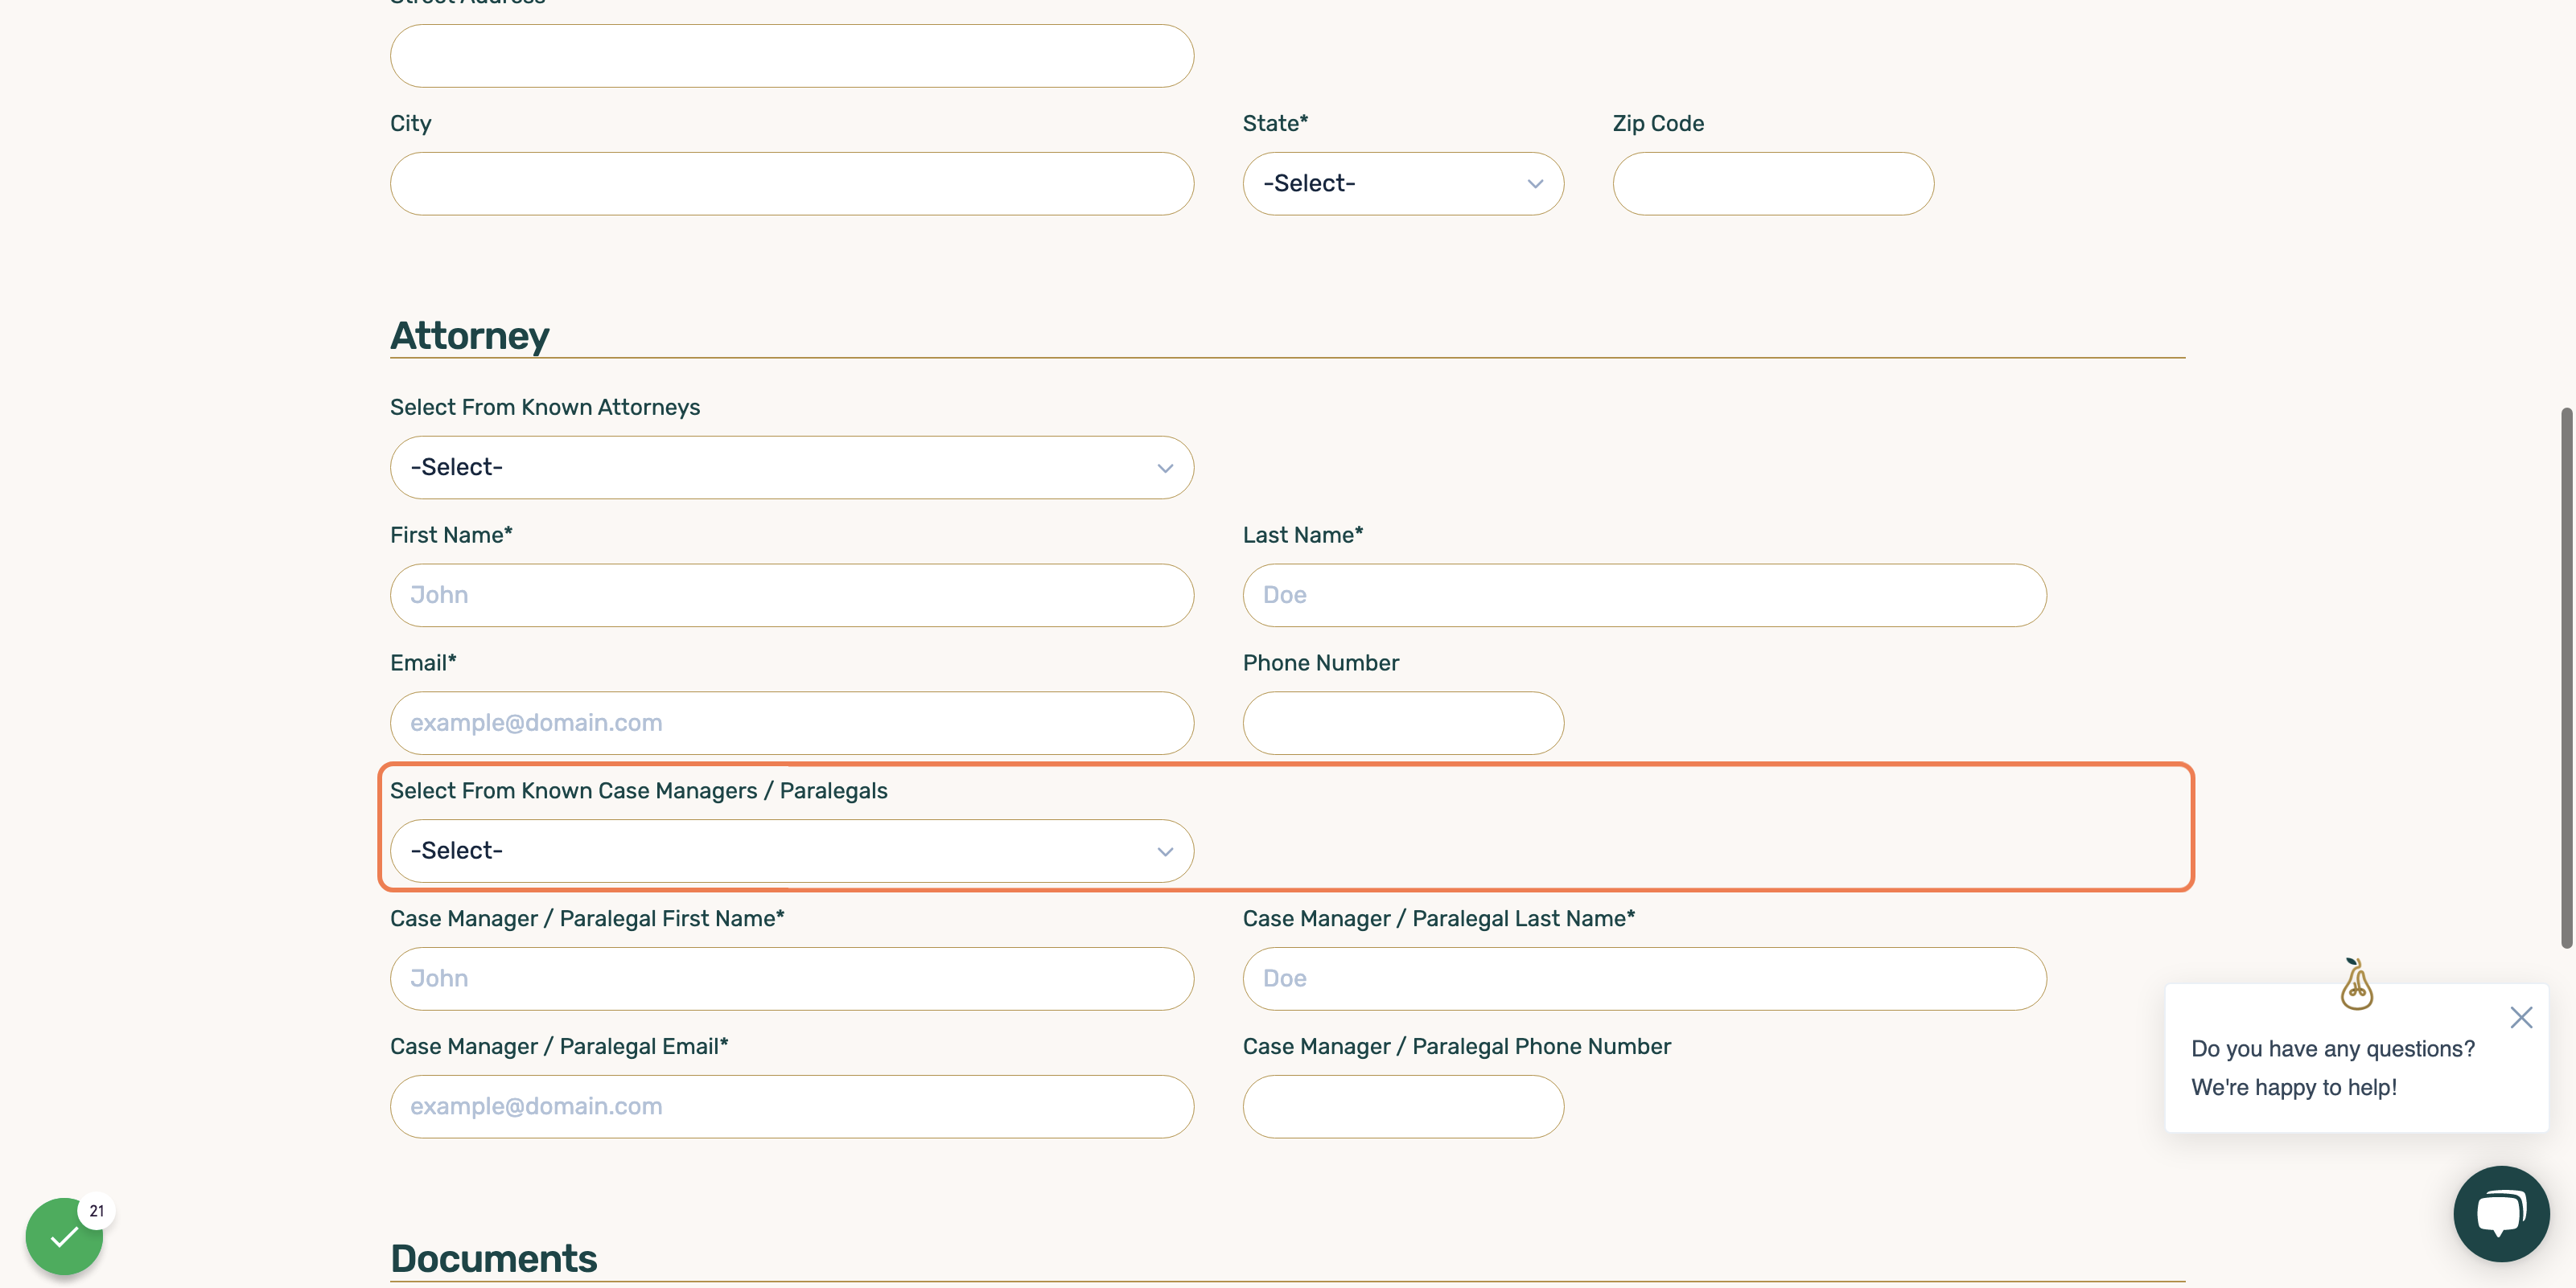Click the 'We're happy to help!' text

point(2293,1087)
